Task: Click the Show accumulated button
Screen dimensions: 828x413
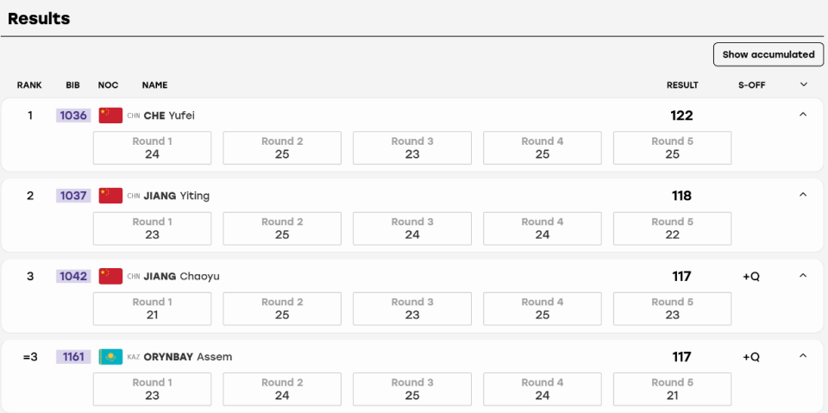Action: [x=768, y=54]
